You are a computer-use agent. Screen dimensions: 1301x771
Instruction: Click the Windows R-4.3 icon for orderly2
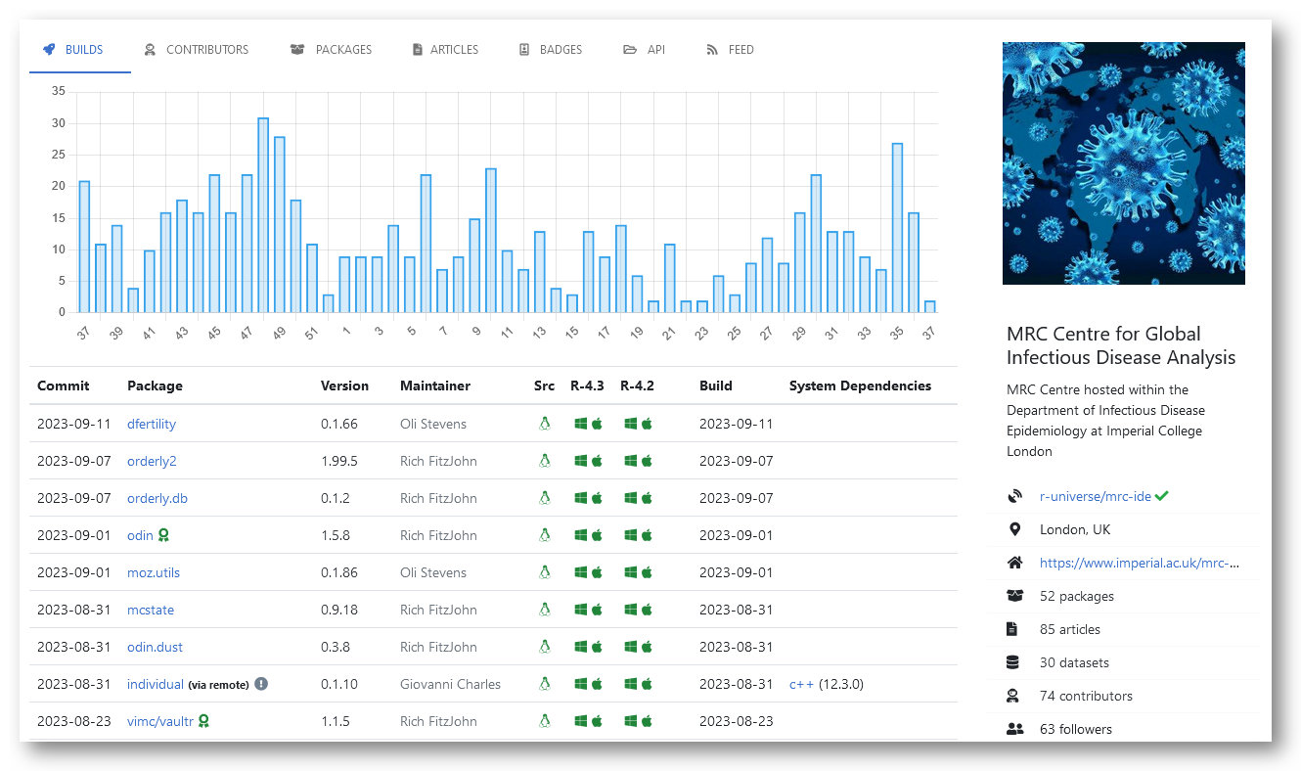(580, 461)
